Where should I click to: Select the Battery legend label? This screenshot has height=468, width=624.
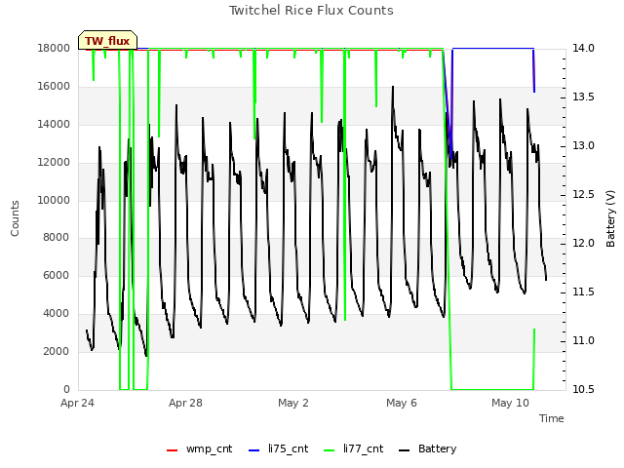[x=438, y=448]
